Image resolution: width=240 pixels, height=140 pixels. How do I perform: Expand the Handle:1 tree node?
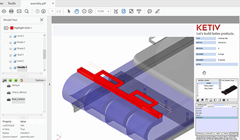[x=10, y=68]
